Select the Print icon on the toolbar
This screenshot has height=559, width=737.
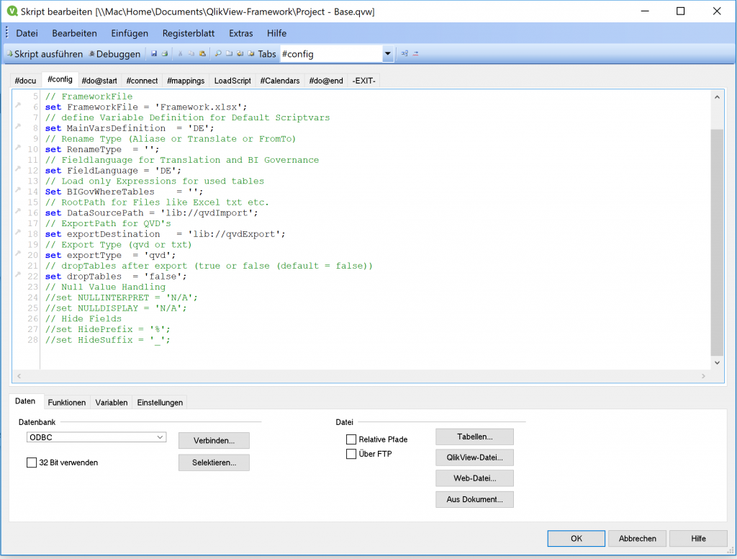(164, 53)
